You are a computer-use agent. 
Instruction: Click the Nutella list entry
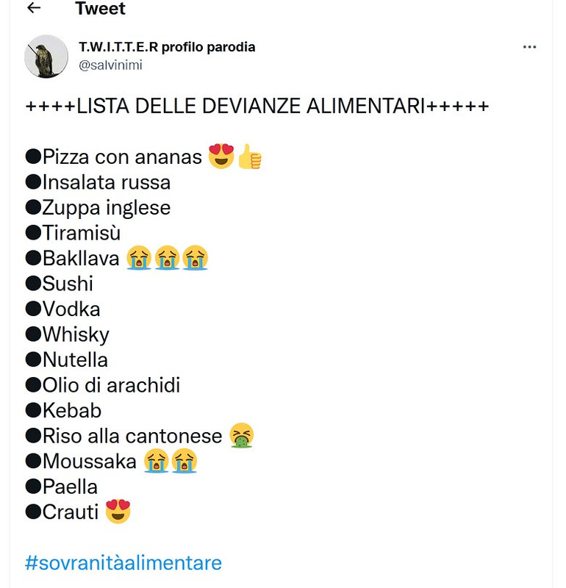[75, 359]
